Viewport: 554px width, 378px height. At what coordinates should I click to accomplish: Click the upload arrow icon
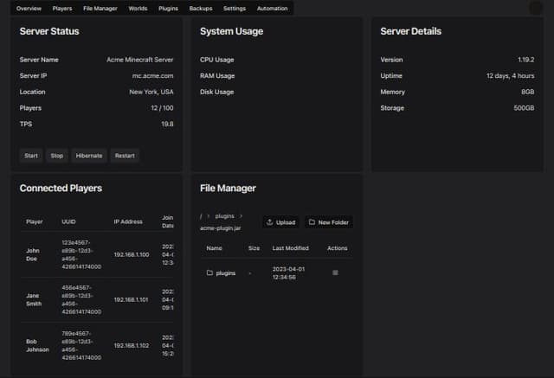269,222
